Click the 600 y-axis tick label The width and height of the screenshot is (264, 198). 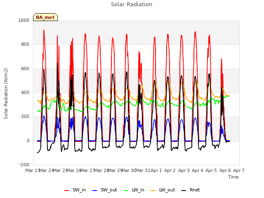25,69
